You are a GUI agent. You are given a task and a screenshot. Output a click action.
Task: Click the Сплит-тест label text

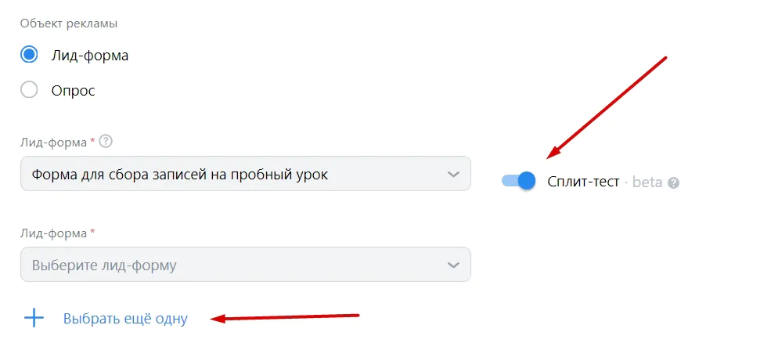coord(583,182)
